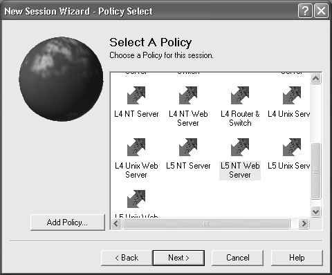Pick the L4 Unix Server policy icon
This screenshot has height=275, width=332.
(x=292, y=95)
